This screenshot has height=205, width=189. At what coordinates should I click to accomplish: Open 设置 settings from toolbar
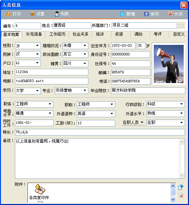coord(38,14)
